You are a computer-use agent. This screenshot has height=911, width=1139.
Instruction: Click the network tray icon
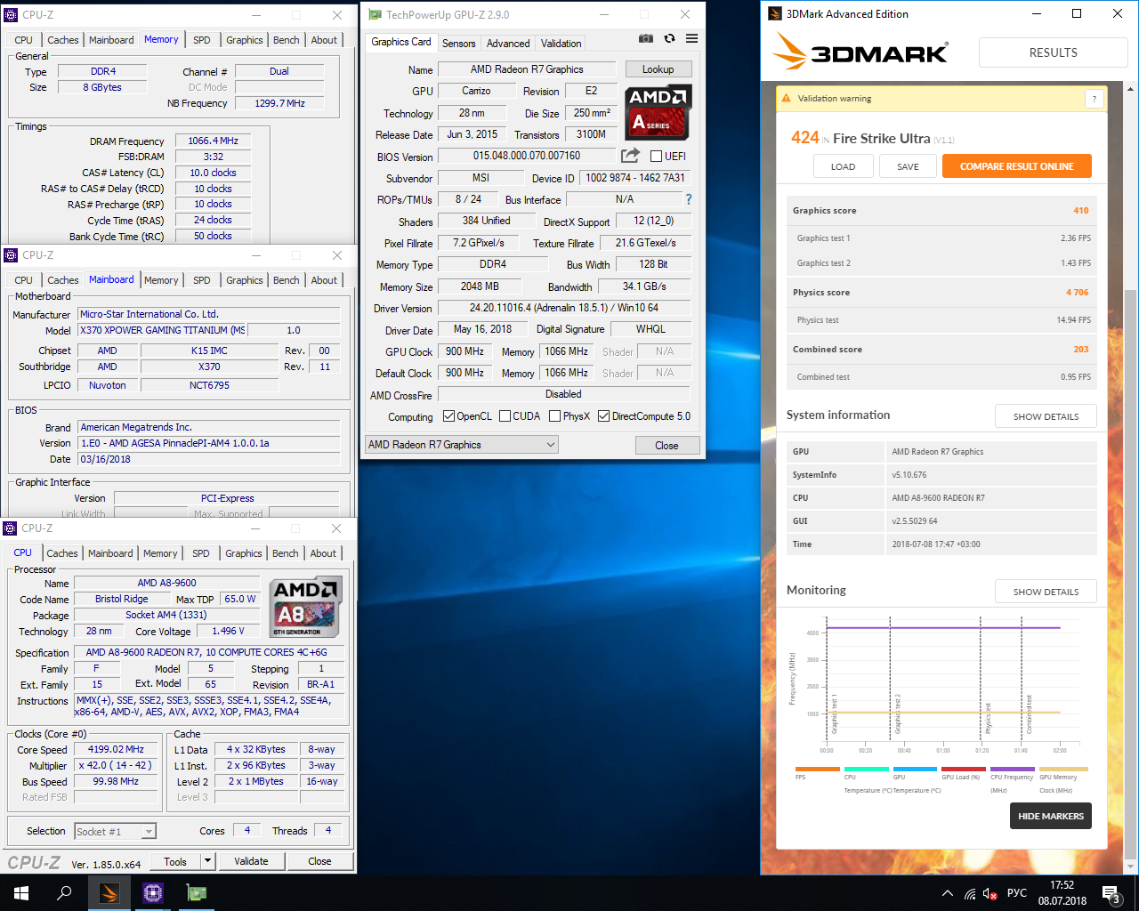click(970, 893)
